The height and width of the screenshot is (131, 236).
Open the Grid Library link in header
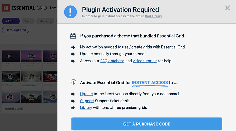(x=153, y=16)
